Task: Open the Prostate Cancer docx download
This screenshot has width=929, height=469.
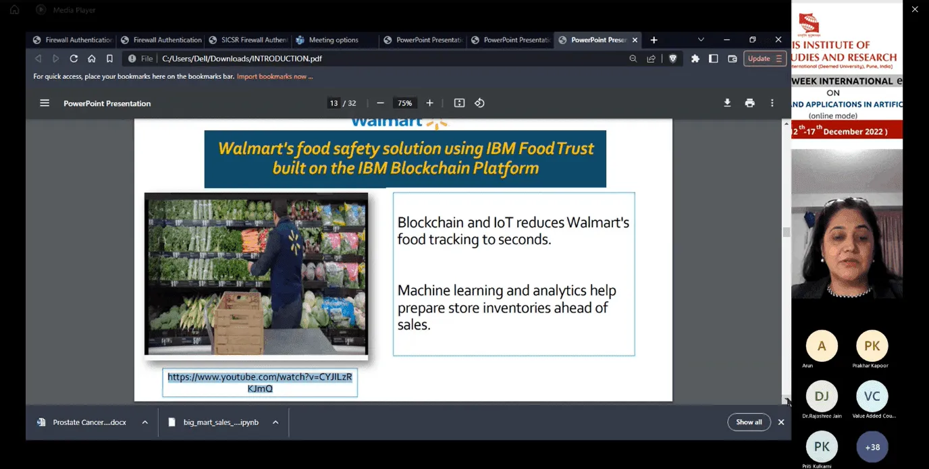Action: click(x=81, y=422)
